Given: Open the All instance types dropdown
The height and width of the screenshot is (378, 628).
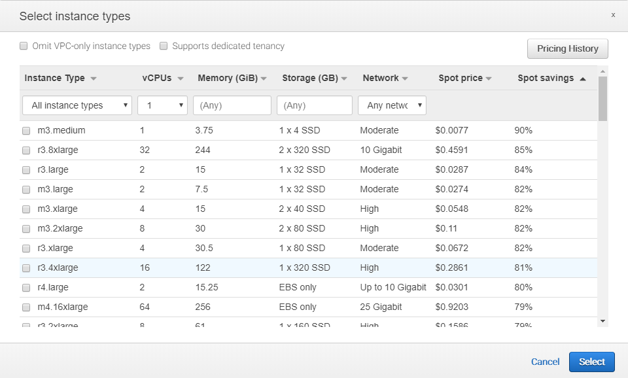Looking at the screenshot, I should pyautogui.click(x=77, y=105).
